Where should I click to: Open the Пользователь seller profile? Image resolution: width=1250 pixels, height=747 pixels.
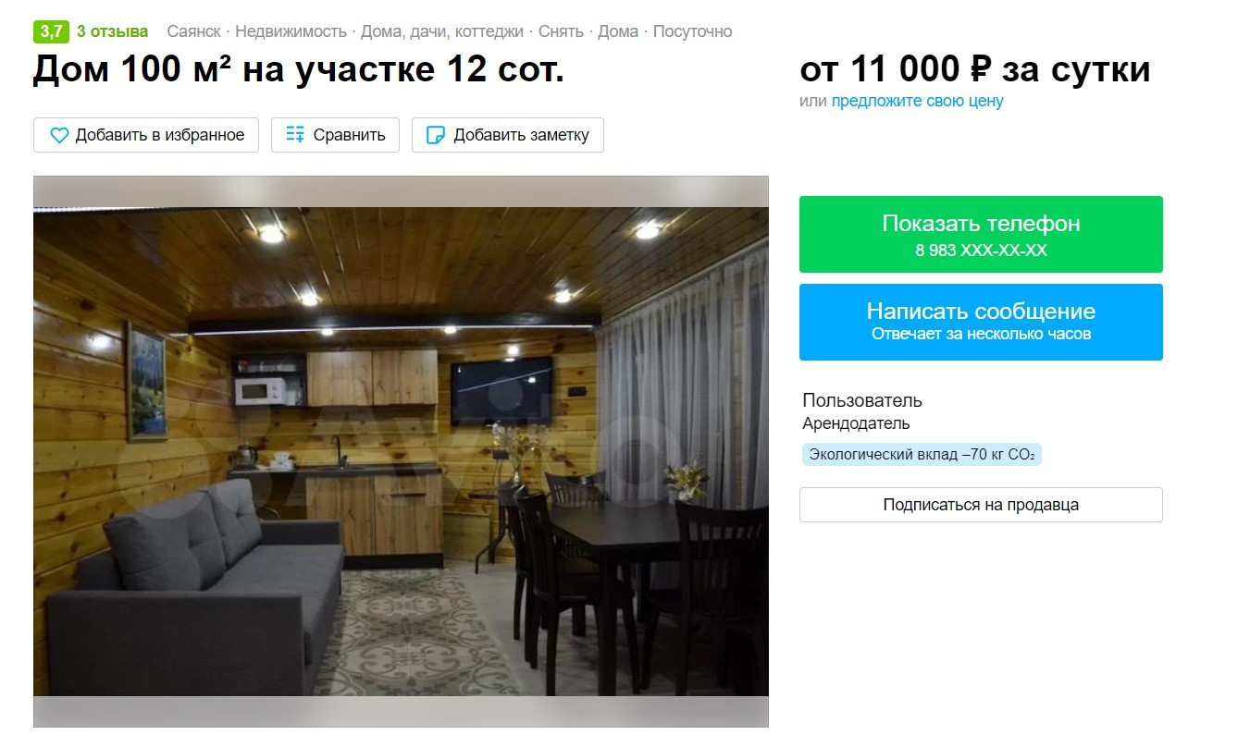[x=861, y=400]
